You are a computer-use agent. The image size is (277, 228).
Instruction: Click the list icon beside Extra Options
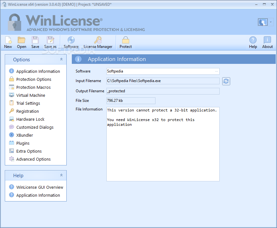(x=12, y=151)
